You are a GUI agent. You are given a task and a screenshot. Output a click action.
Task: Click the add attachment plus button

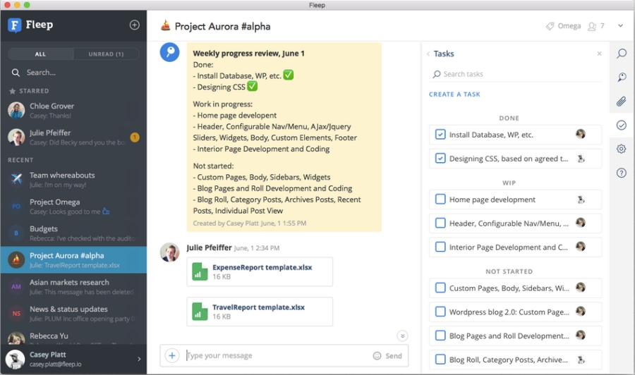click(x=172, y=356)
